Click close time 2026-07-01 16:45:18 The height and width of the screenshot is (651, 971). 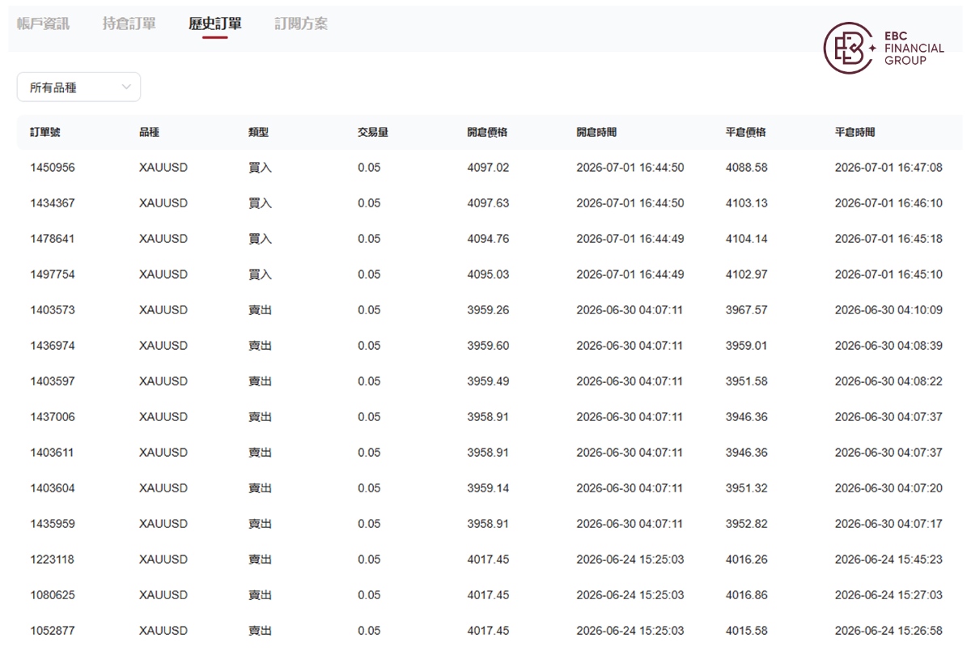(888, 239)
